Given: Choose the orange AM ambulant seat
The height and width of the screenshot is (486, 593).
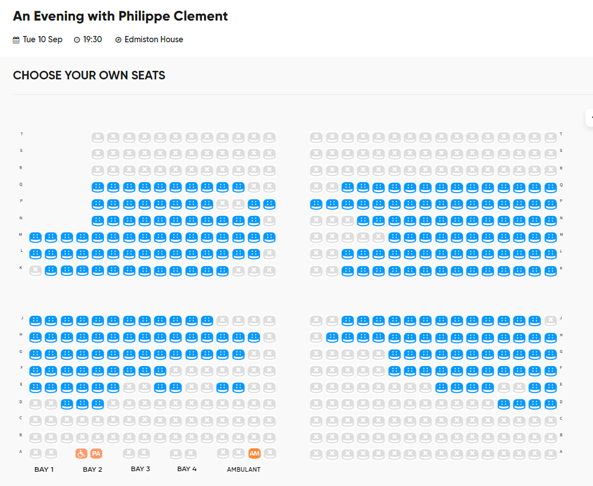Looking at the screenshot, I should point(254,453).
